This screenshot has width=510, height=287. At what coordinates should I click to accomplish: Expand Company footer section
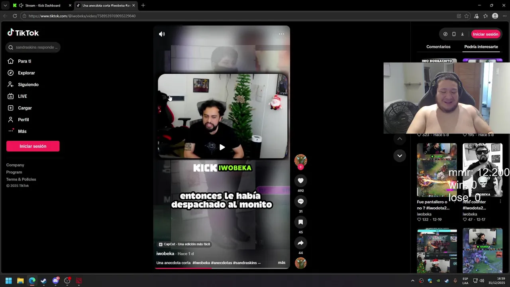point(15,165)
